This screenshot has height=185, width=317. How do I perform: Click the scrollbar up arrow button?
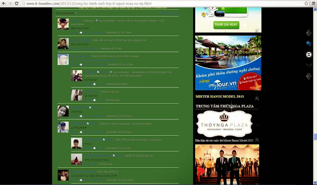(315, 9)
